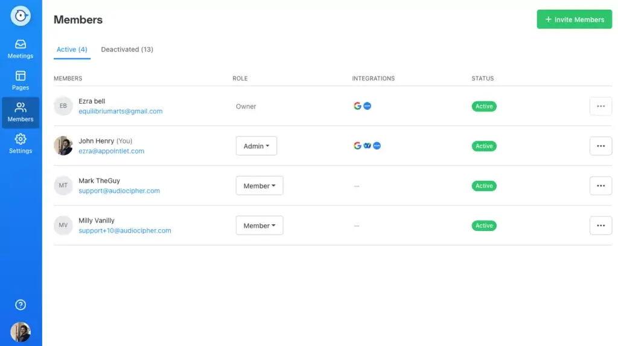Click Ezra bell's Google integration icon
The image size is (618, 346).
pyautogui.click(x=357, y=106)
